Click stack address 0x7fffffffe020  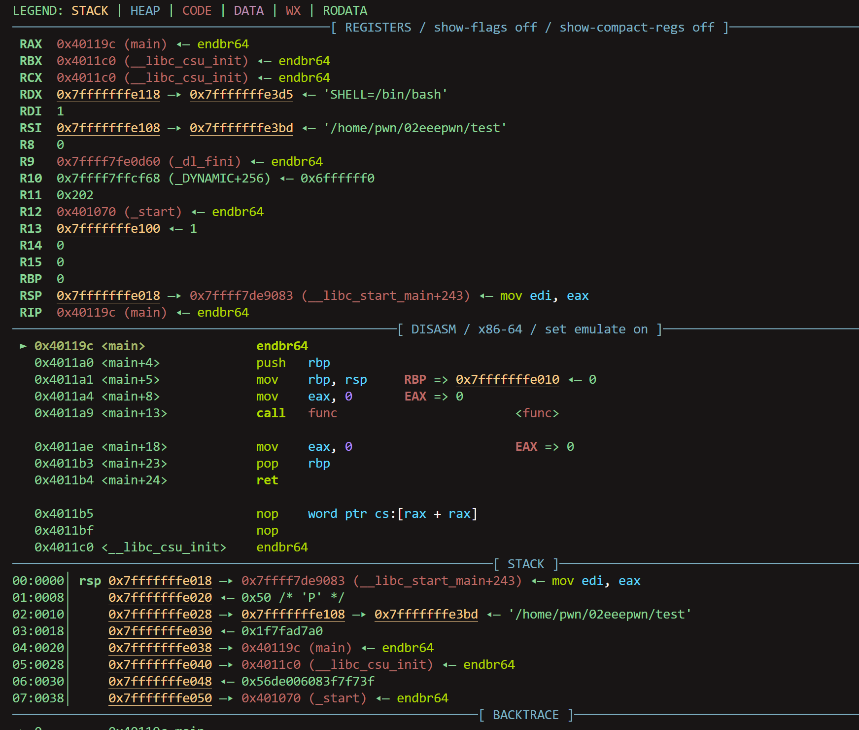[x=160, y=597]
